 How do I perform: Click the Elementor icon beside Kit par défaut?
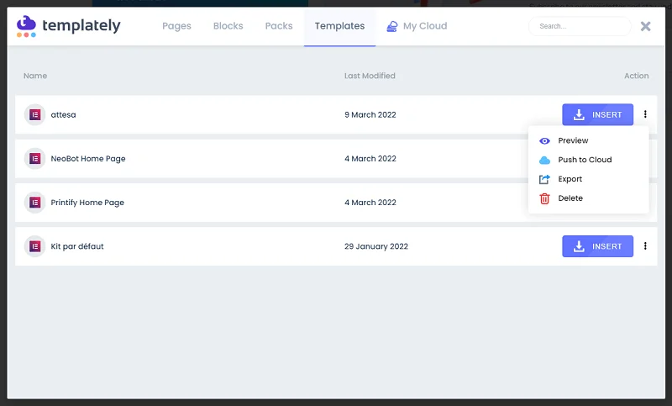point(34,246)
